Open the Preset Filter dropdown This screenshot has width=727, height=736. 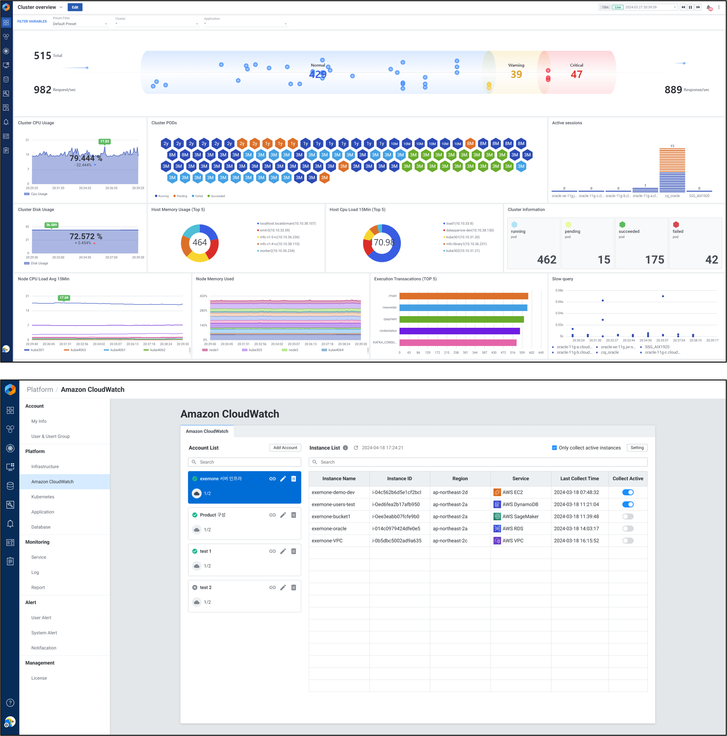(x=80, y=24)
